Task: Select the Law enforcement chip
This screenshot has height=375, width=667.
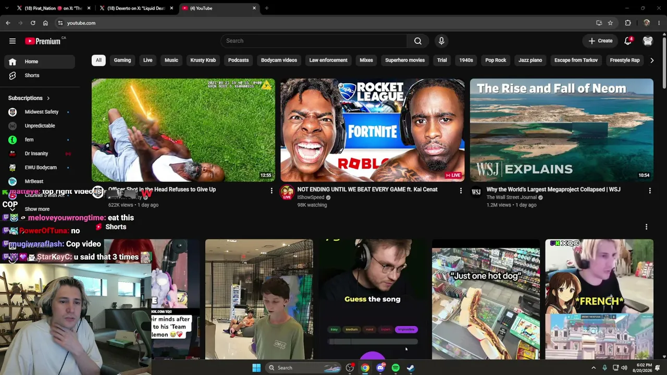Action: coord(328,60)
